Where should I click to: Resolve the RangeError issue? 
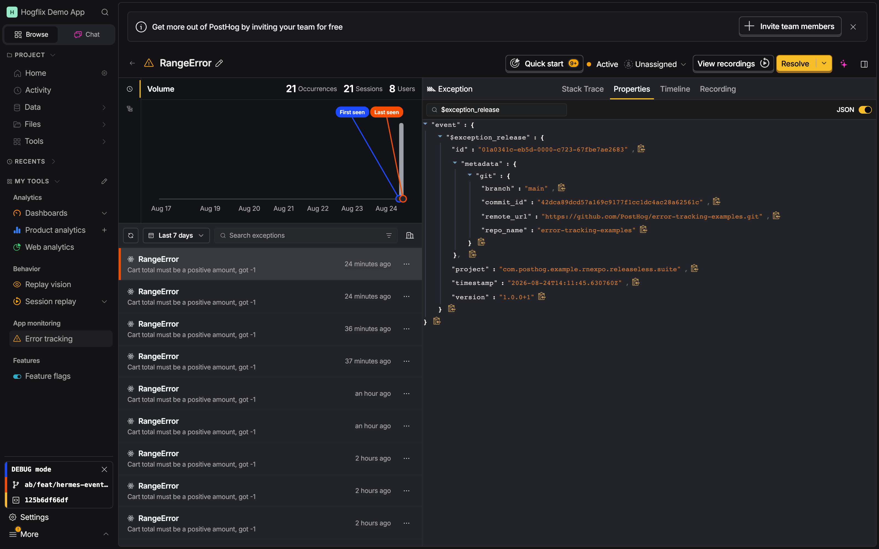(795, 63)
